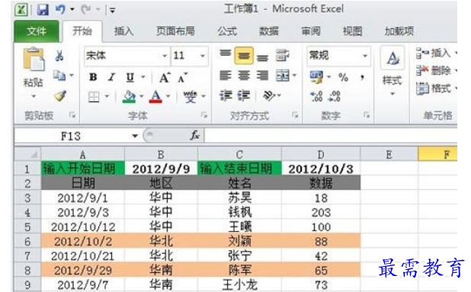Toggle middle vertical alignment button
The height and width of the screenshot is (292, 471).
point(244,56)
